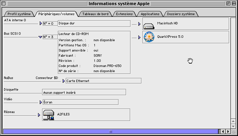
Task: Click the vertical scroll up arrow
Action: [233, 121]
